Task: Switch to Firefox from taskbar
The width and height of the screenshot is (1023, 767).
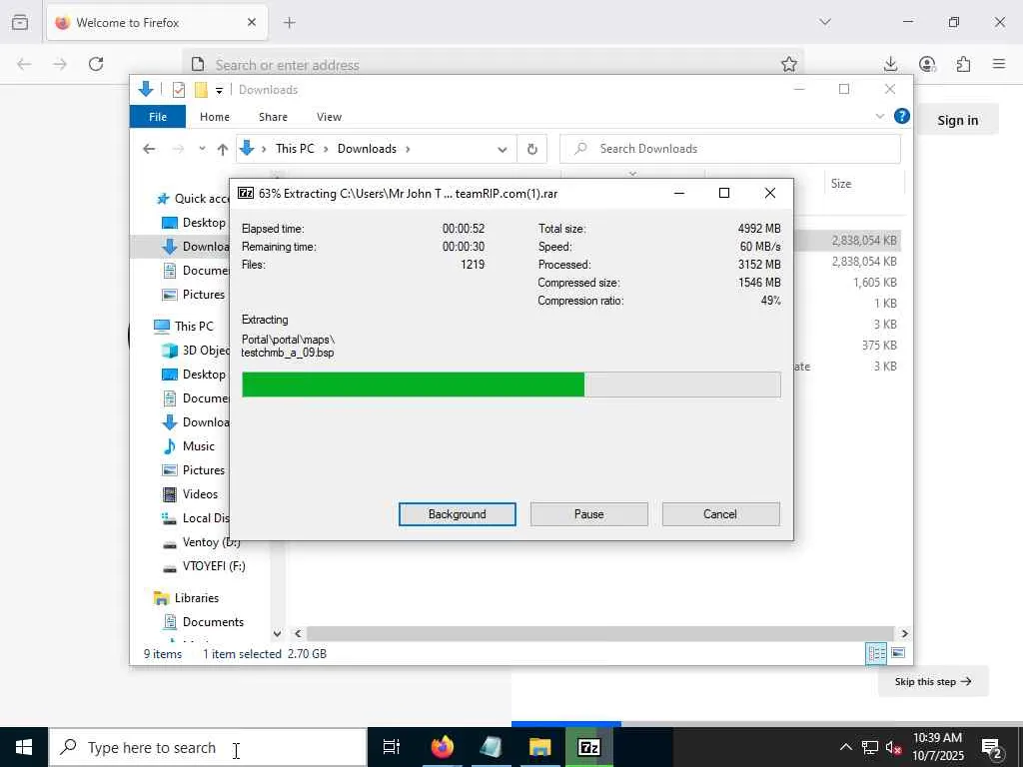Action: point(443,747)
